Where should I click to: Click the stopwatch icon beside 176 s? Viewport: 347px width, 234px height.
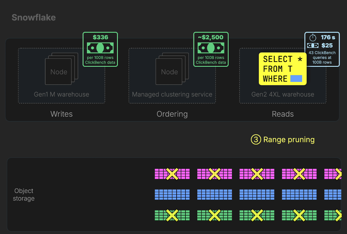click(x=313, y=37)
